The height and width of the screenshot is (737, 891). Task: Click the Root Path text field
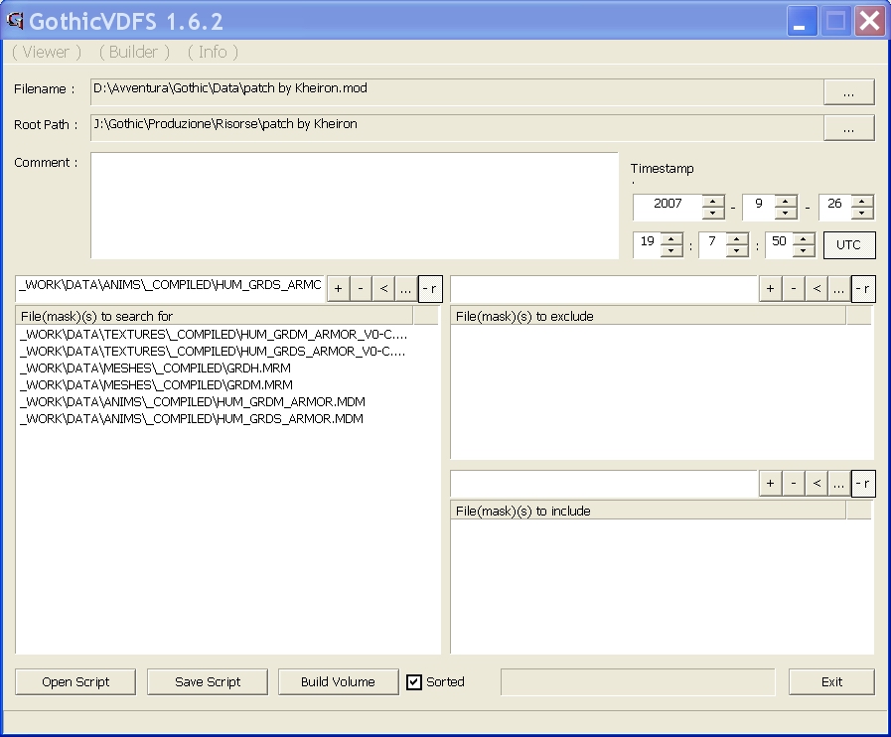coord(456,127)
